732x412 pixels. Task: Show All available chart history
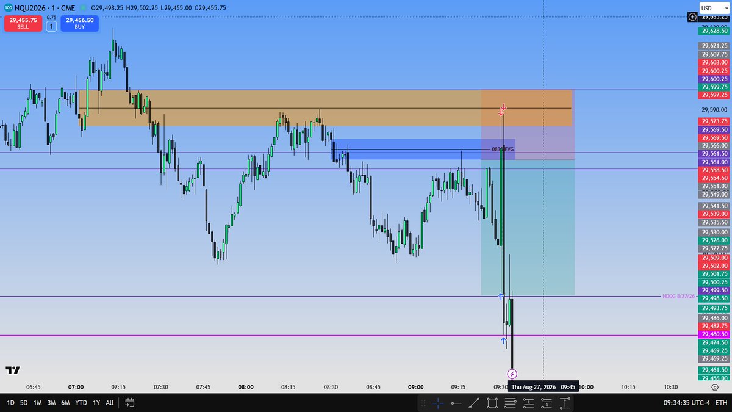click(109, 403)
